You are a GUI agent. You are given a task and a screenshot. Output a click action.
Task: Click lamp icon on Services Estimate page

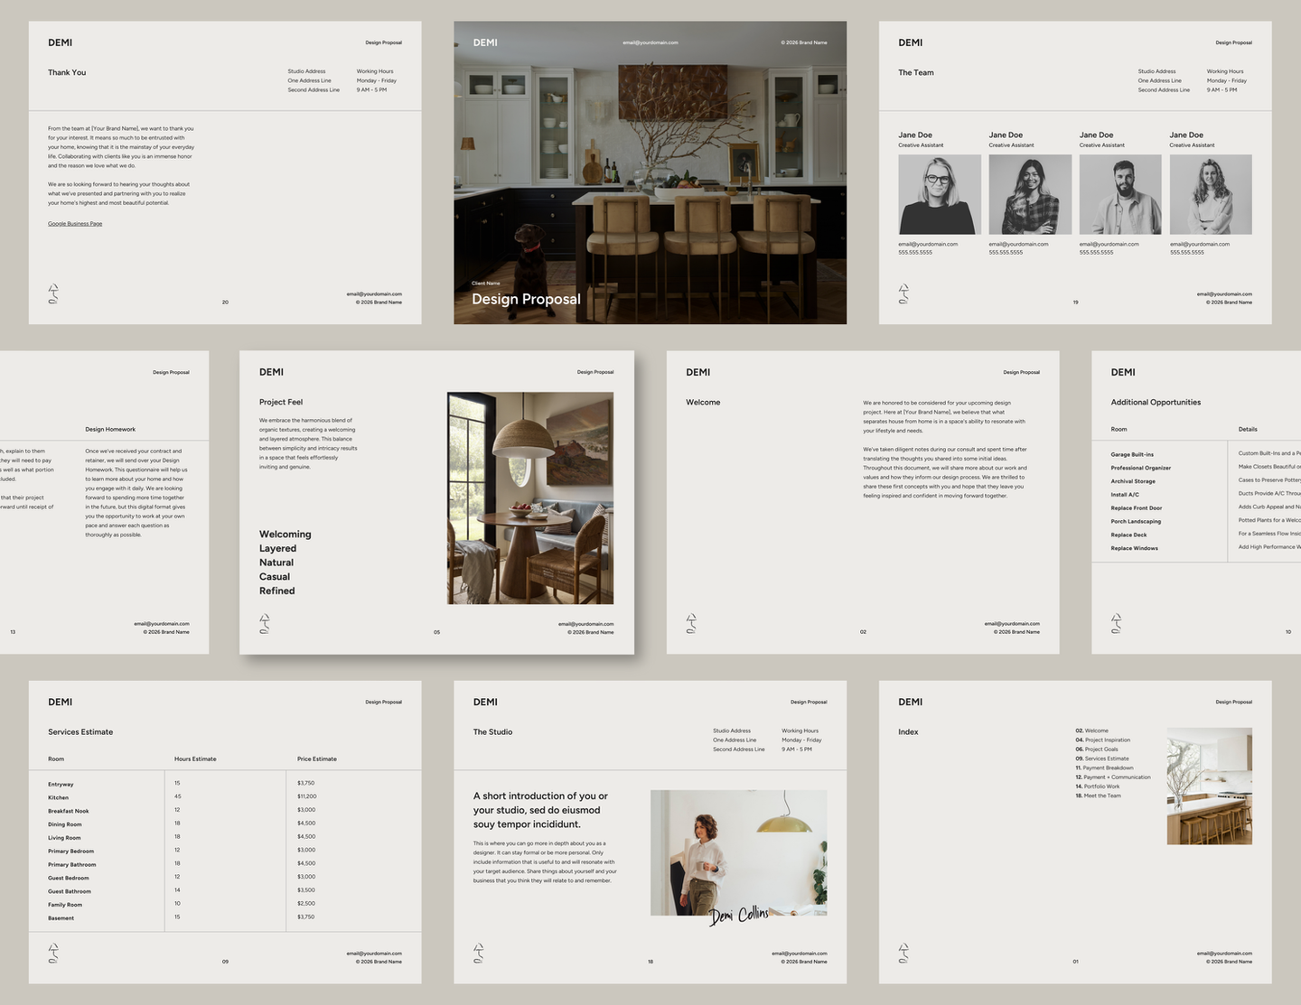pos(53,953)
